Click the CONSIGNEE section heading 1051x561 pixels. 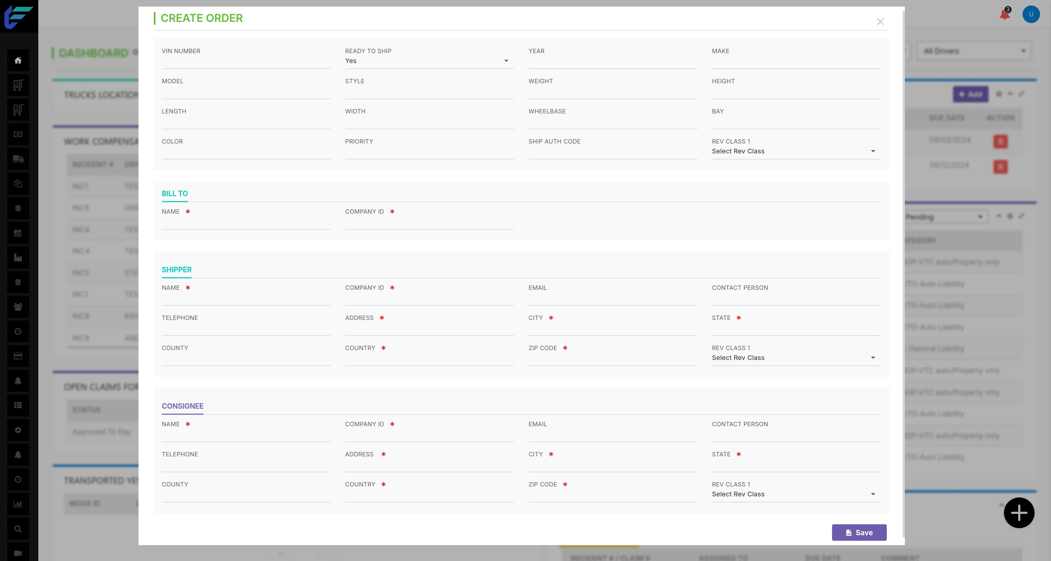[x=182, y=406]
